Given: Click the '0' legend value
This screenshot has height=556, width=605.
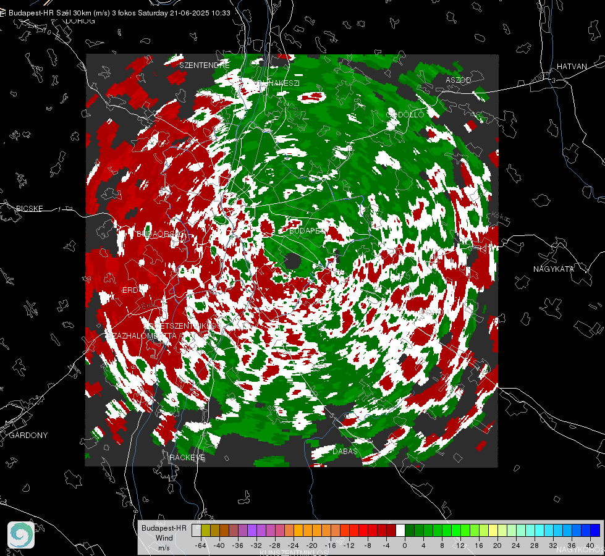Looking at the screenshot, I should (x=404, y=545).
